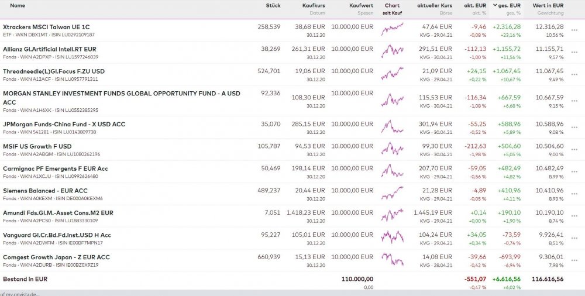Open options menu for Comgest Growth Japan row
The width and height of the screenshot is (585, 296).
(x=574, y=261)
